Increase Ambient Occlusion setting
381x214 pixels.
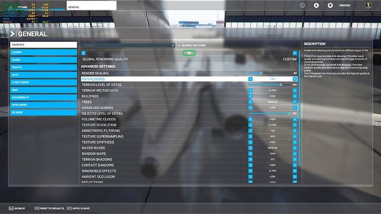point(295,176)
